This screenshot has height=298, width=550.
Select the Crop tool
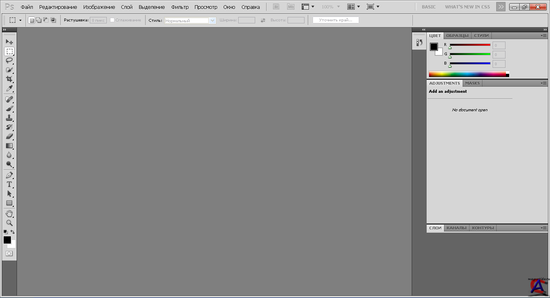[x=9, y=79]
